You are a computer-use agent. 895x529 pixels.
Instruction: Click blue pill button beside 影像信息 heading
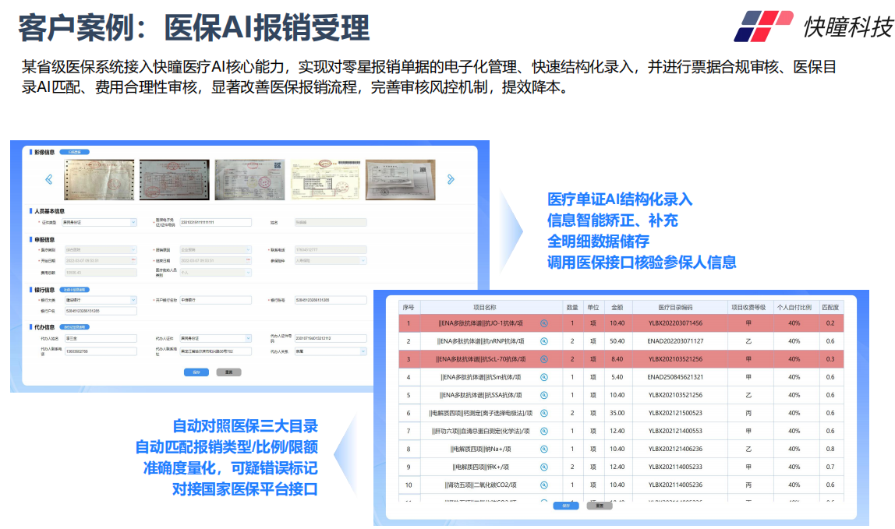click(x=74, y=152)
